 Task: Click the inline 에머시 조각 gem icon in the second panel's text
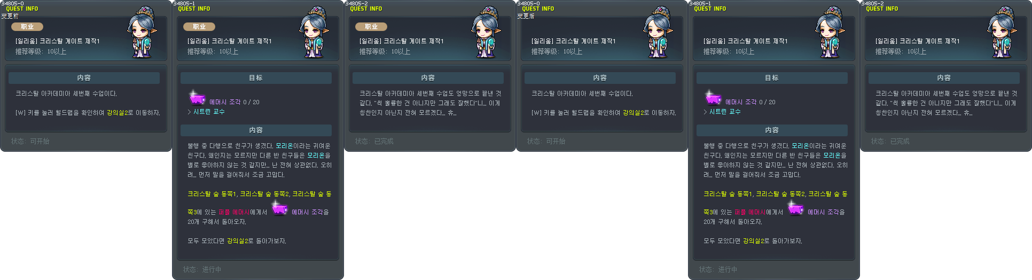pyautogui.click(x=280, y=208)
